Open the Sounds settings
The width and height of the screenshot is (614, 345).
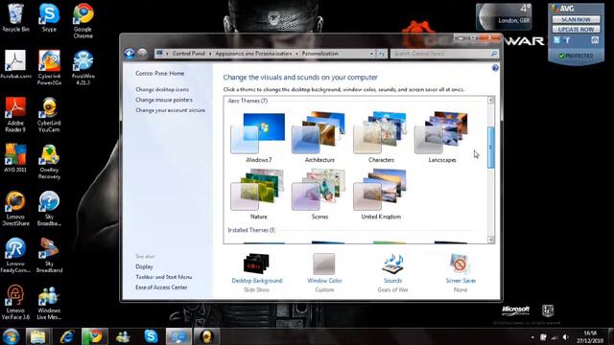click(x=392, y=272)
